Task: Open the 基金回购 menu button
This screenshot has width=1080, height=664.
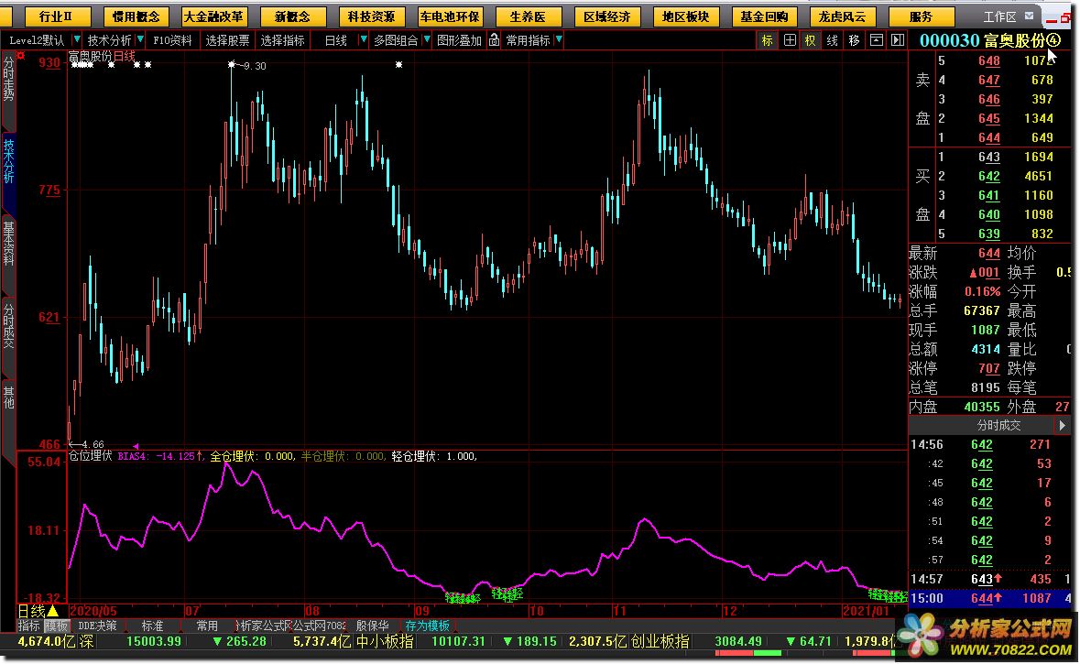Action: tap(764, 16)
